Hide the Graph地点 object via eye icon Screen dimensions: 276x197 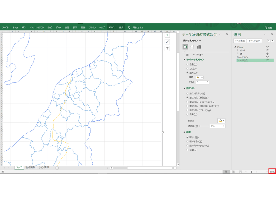[x=268, y=60]
